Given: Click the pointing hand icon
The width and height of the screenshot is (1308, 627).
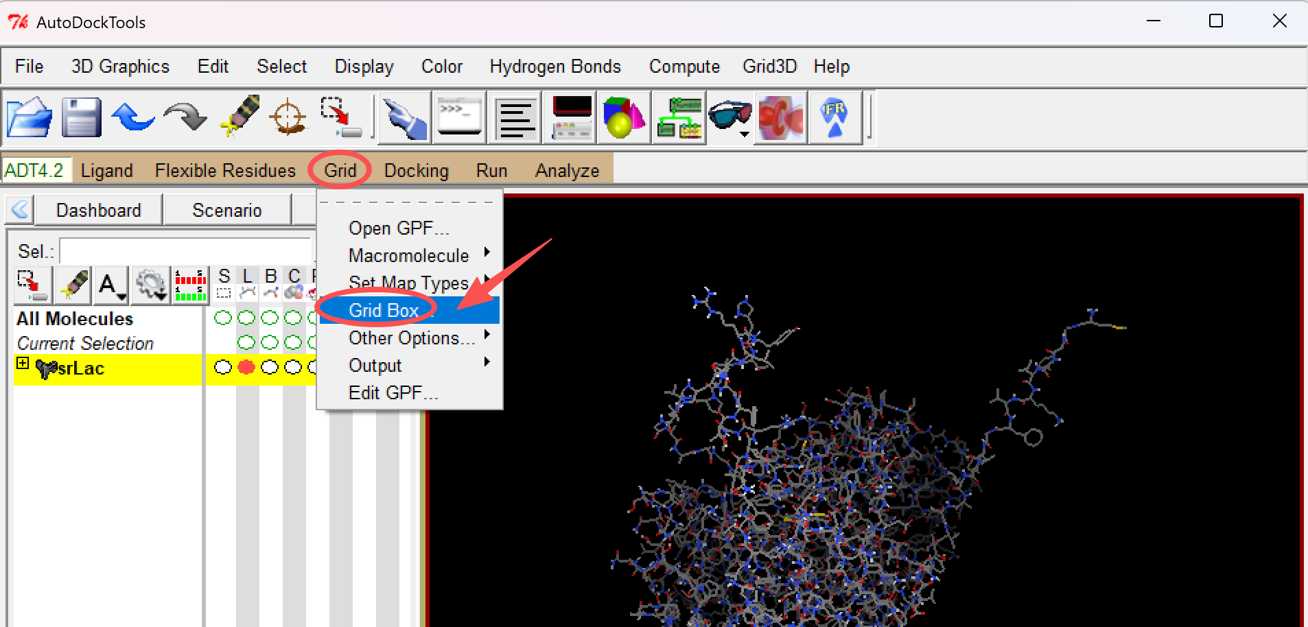Looking at the screenshot, I should [x=405, y=118].
